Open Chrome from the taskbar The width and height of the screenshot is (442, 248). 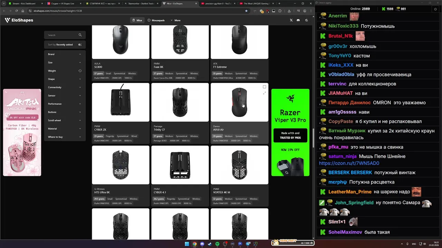pos(194,244)
